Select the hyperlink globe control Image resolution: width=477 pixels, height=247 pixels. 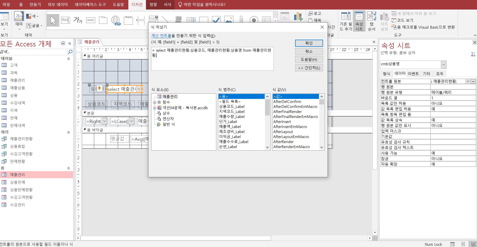(116, 20)
